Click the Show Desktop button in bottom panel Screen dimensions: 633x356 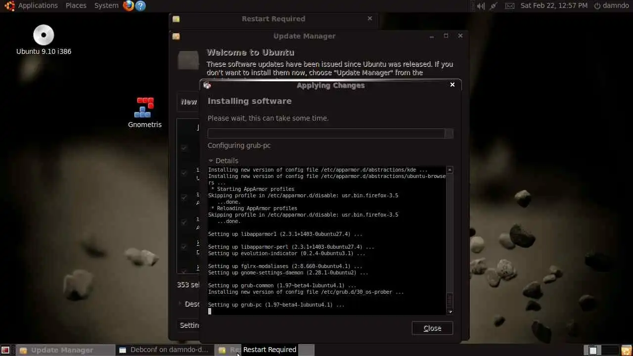click(5, 350)
